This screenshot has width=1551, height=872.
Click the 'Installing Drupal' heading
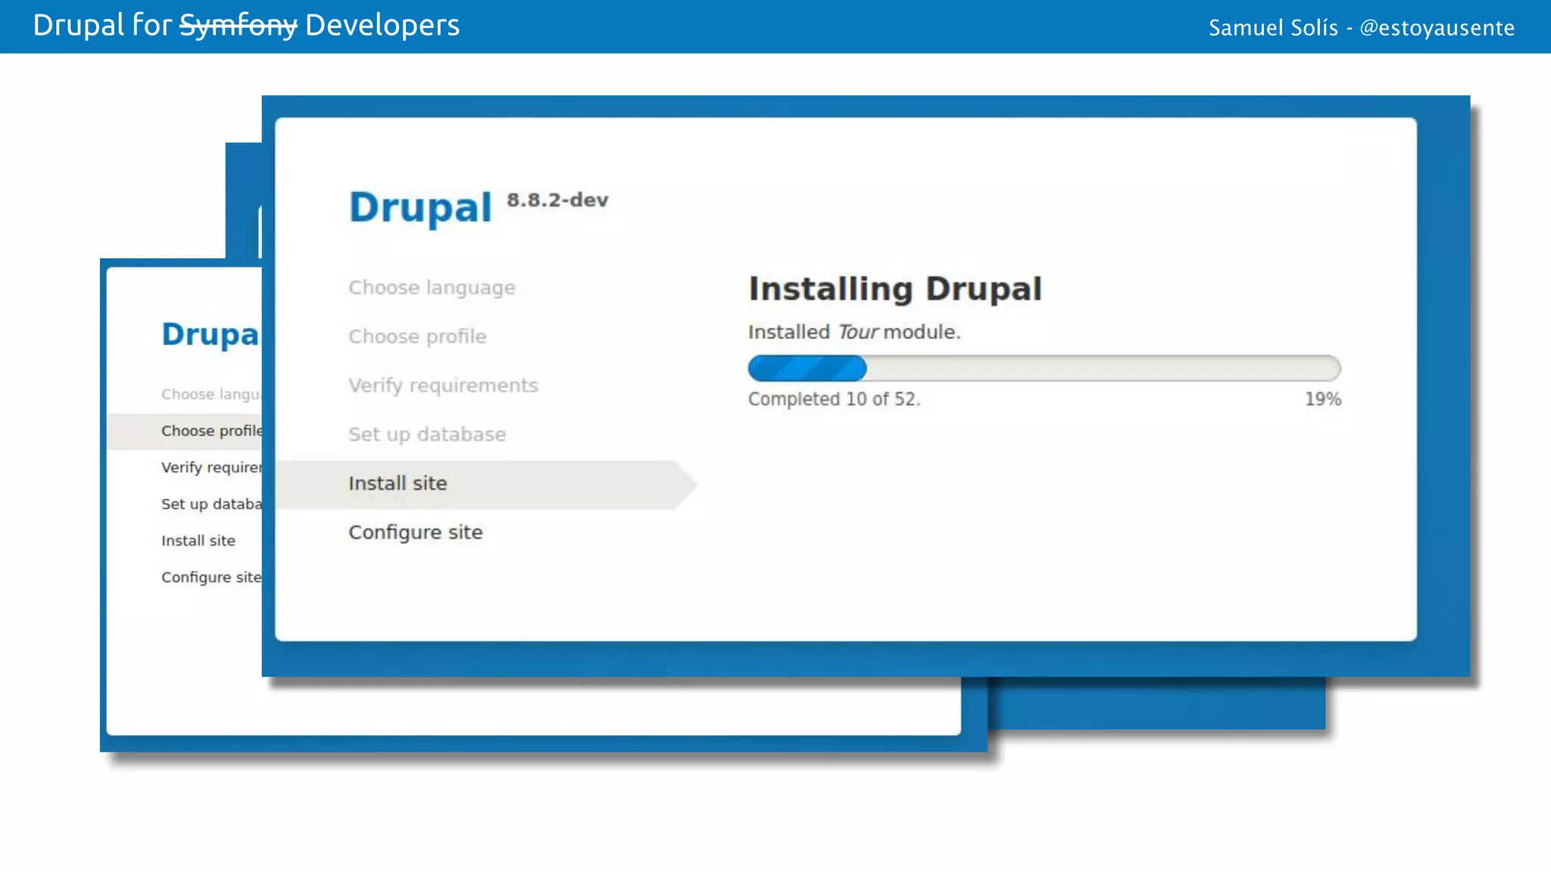[x=895, y=289]
